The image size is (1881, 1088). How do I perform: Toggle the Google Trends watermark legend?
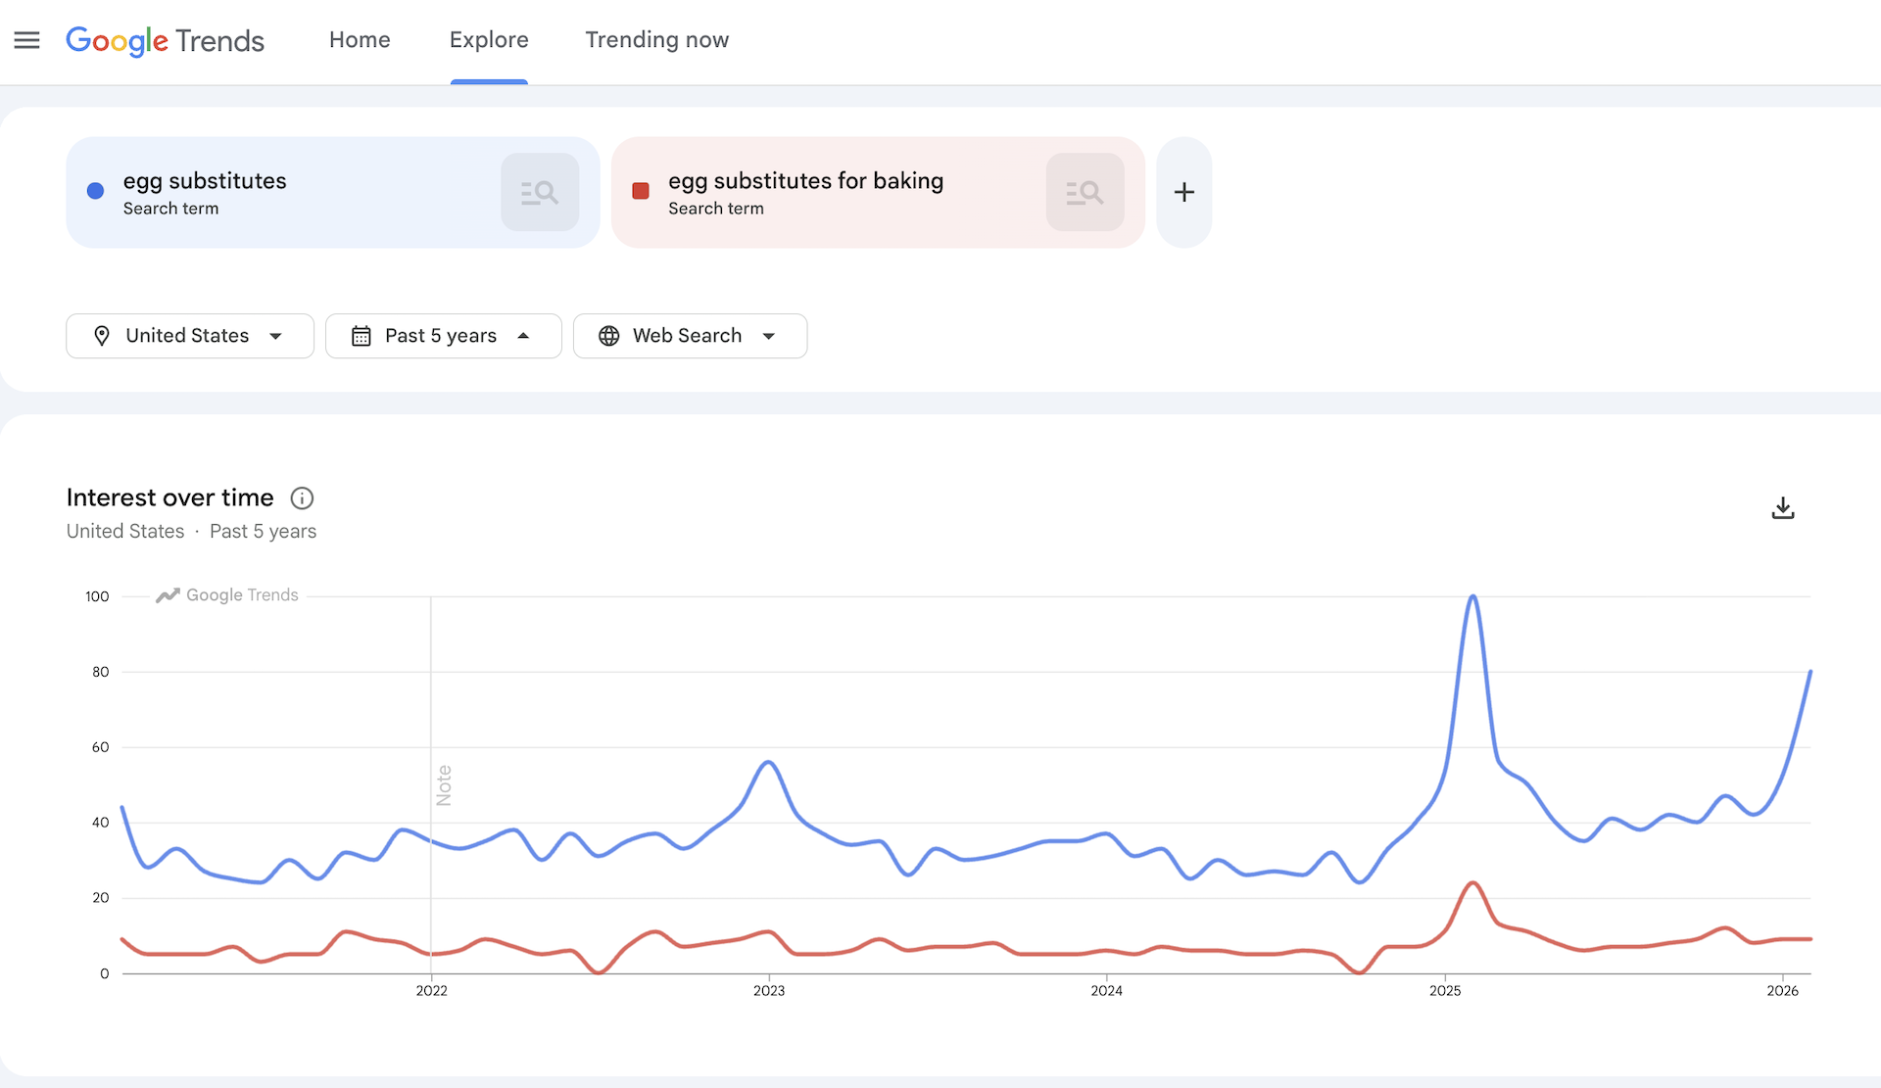point(226,594)
